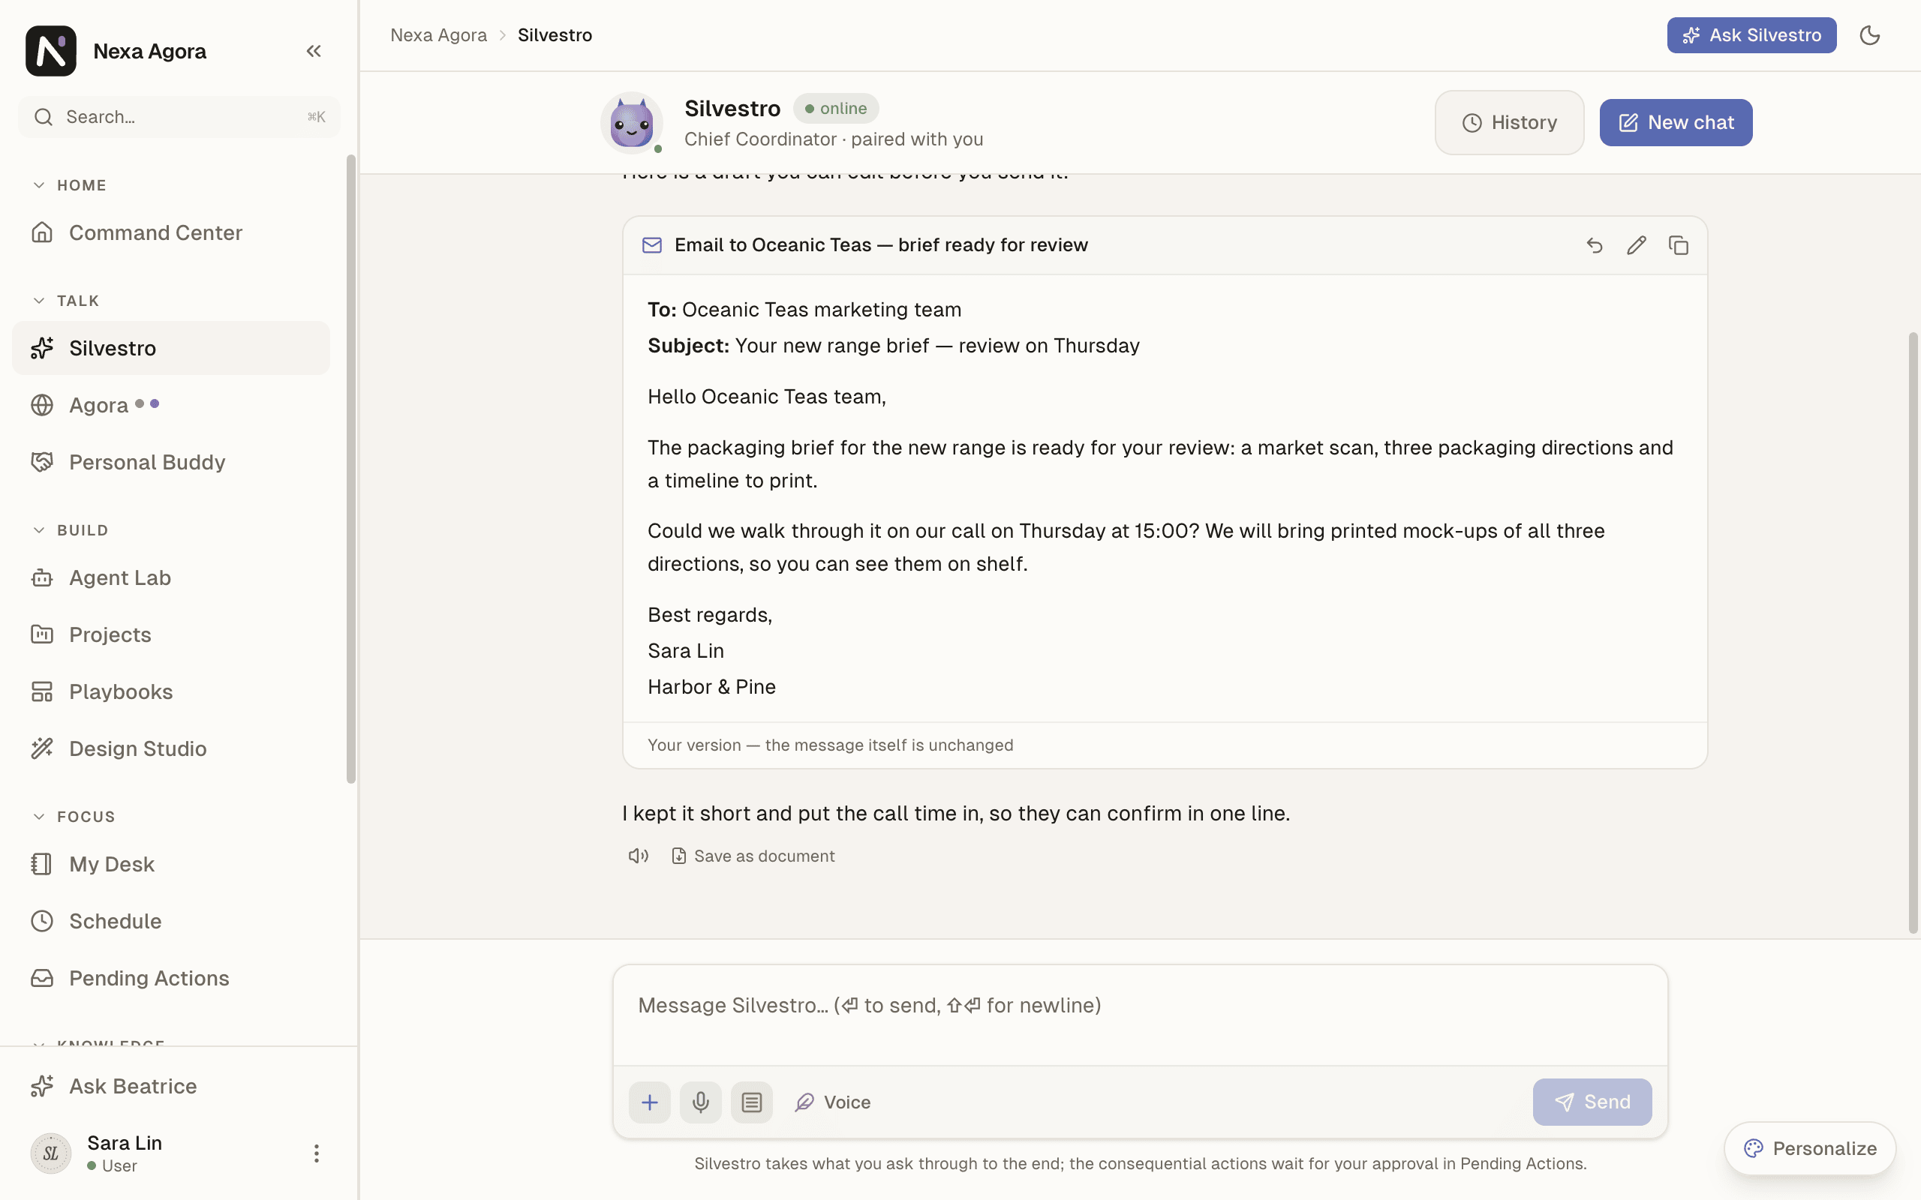
Task: Click the Nexa Agora logo icon
Action: (51, 51)
